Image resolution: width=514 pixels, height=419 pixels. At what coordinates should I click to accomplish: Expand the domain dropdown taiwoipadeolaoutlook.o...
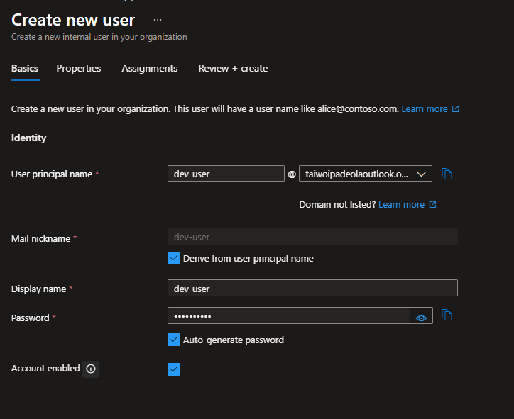(x=366, y=174)
